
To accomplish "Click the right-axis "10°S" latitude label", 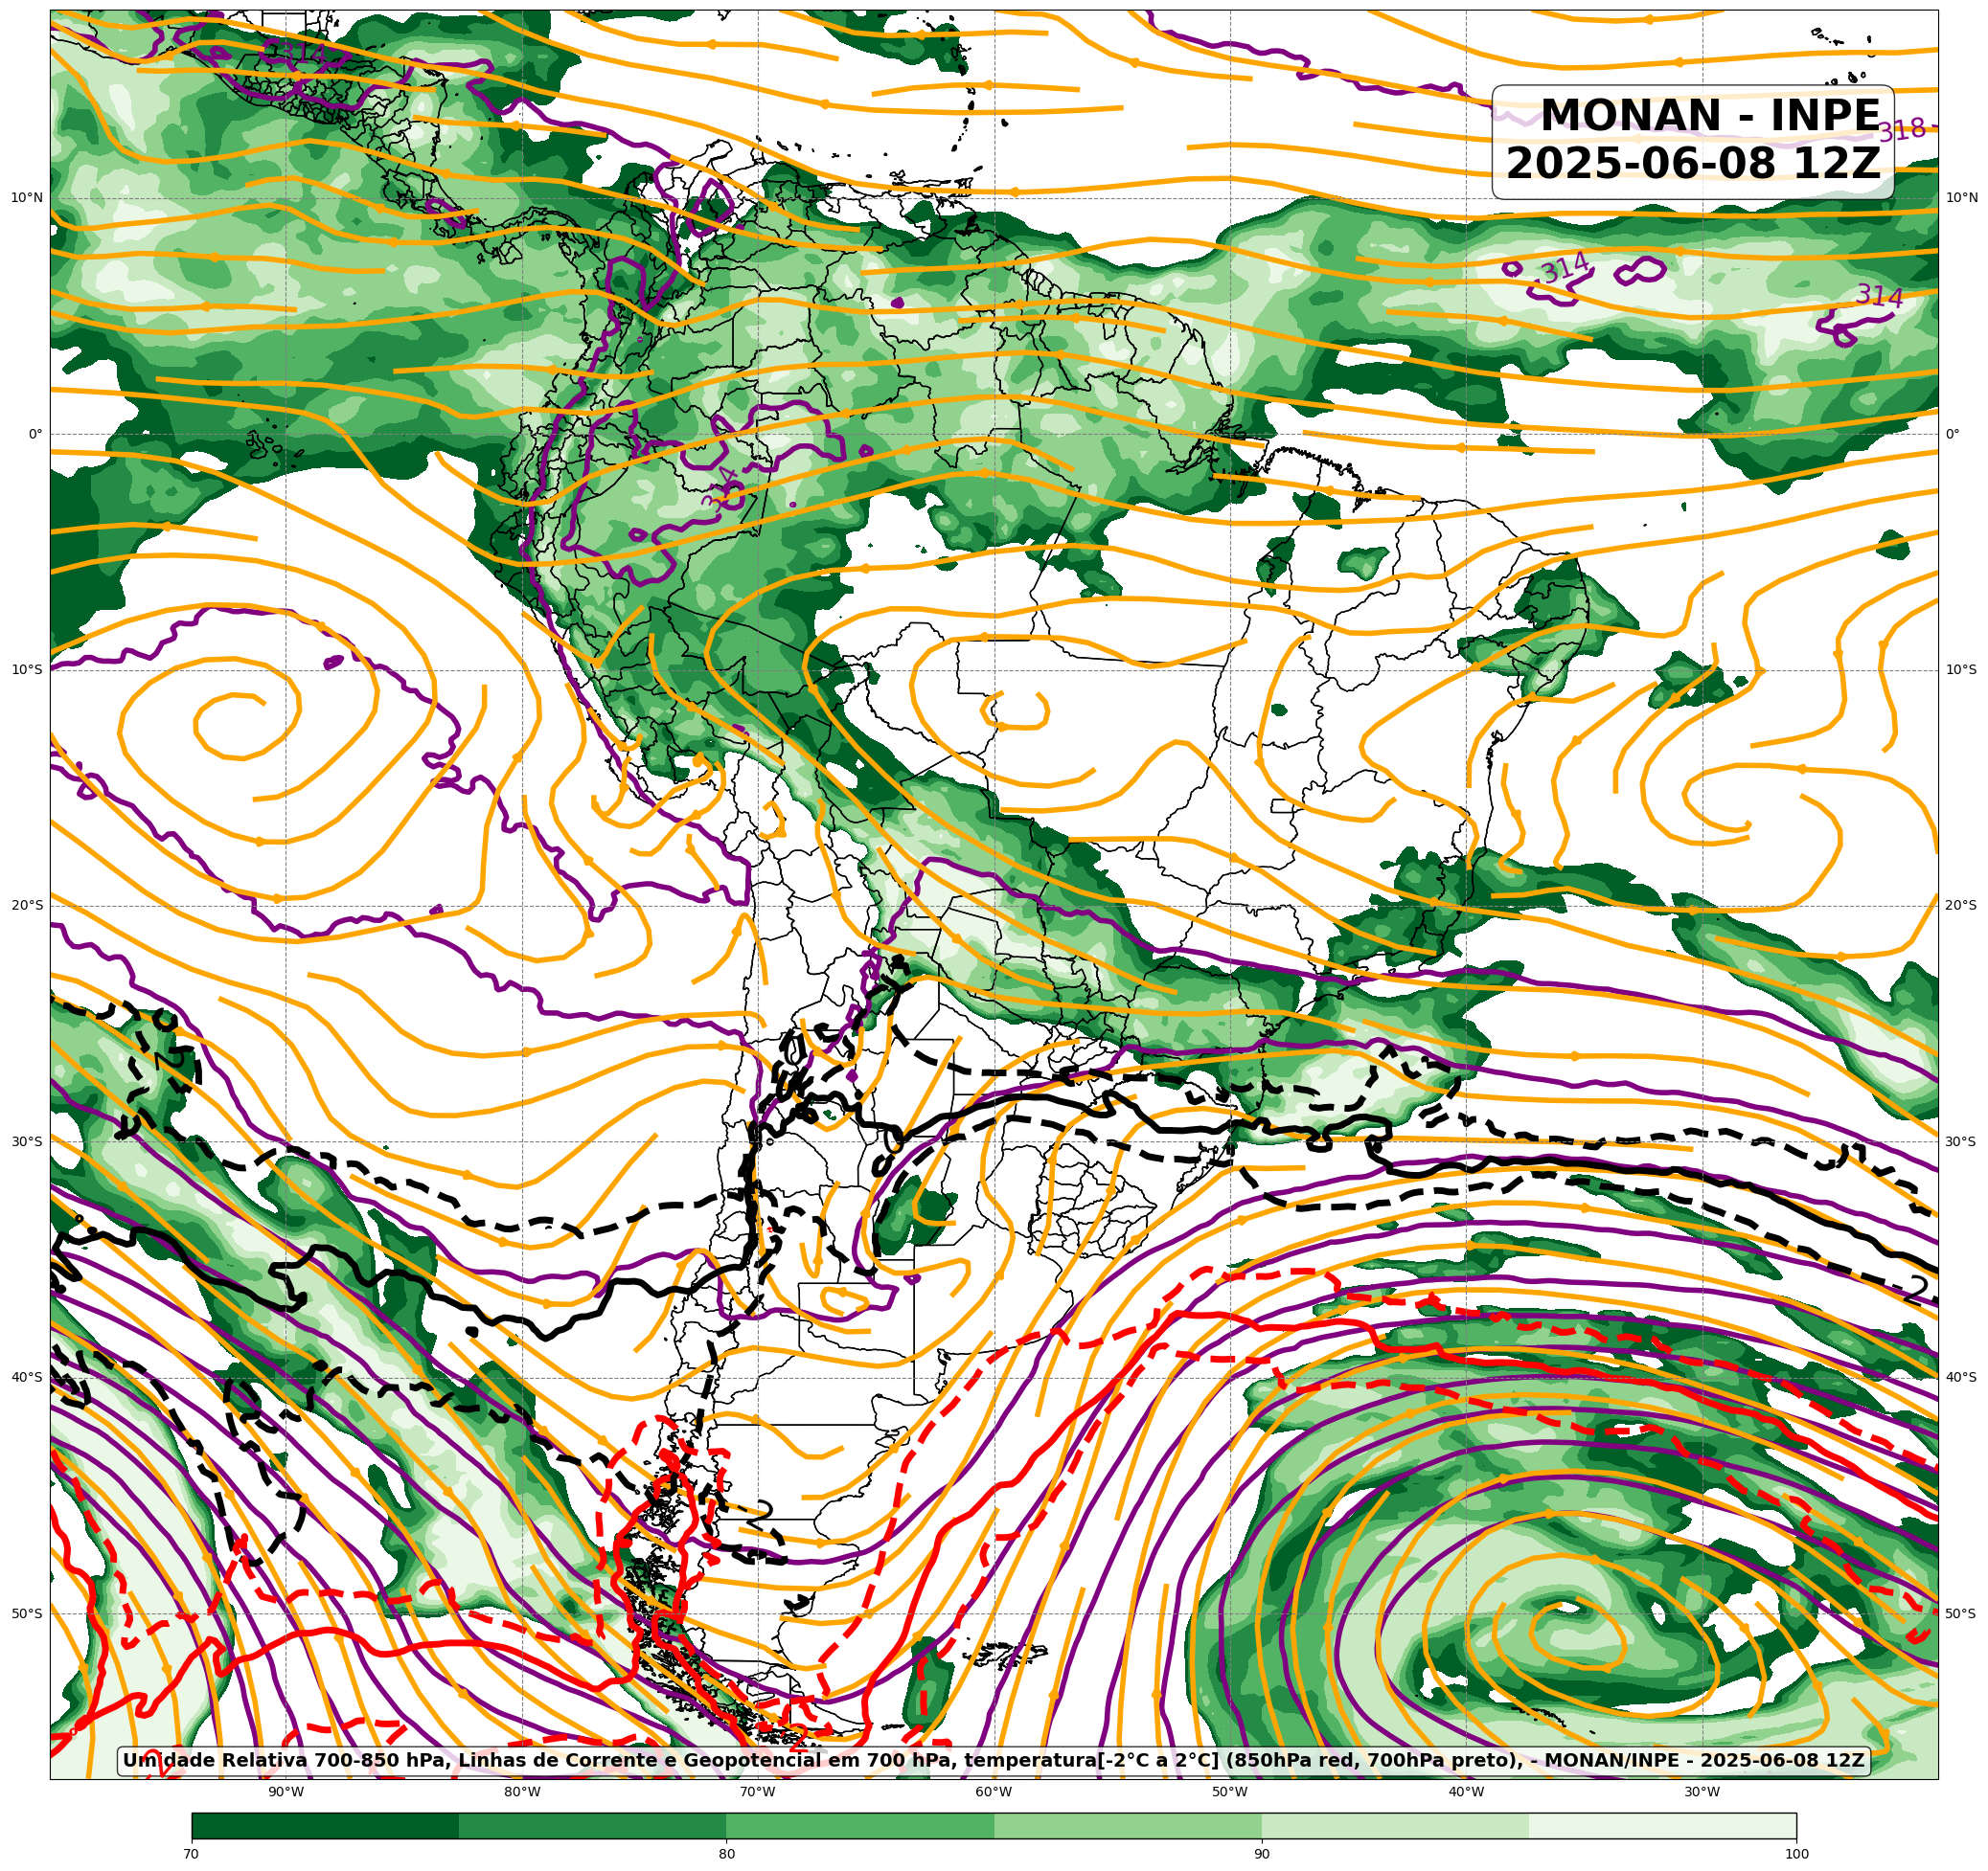I will pos(1961,669).
